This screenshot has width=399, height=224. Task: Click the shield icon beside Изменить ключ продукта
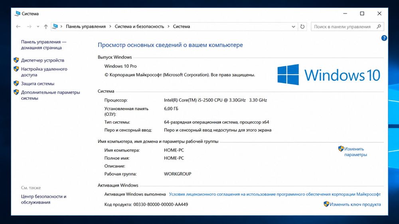tap(326, 204)
